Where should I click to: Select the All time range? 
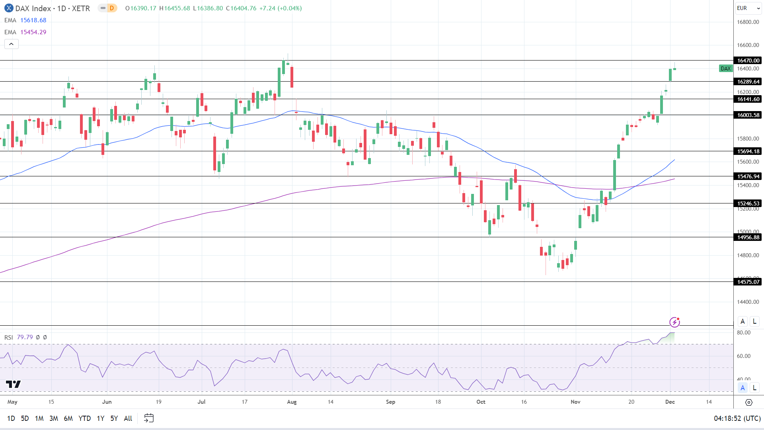128,418
